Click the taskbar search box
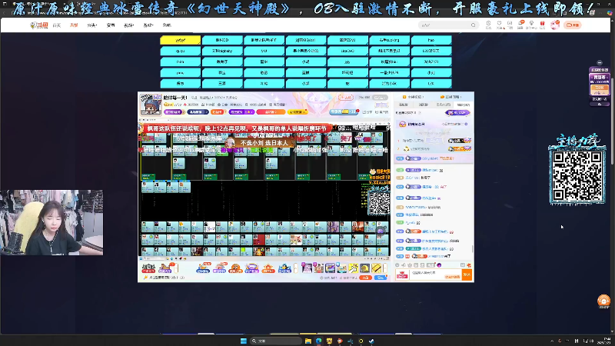Image resolution: width=615 pixels, height=346 pixels. (276, 341)
